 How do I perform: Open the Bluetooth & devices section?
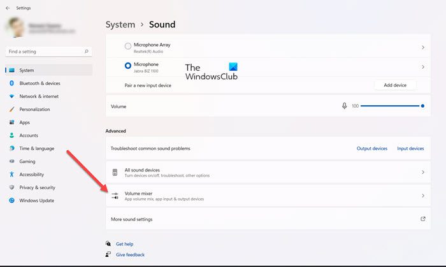pyautogui.click(x=40, y=83)
